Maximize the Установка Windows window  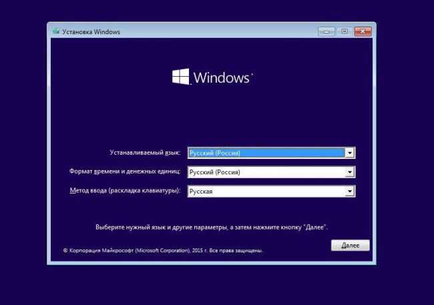[x=345, y=31]
